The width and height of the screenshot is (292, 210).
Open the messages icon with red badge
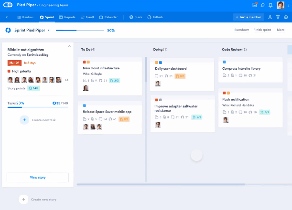point(255,5)
